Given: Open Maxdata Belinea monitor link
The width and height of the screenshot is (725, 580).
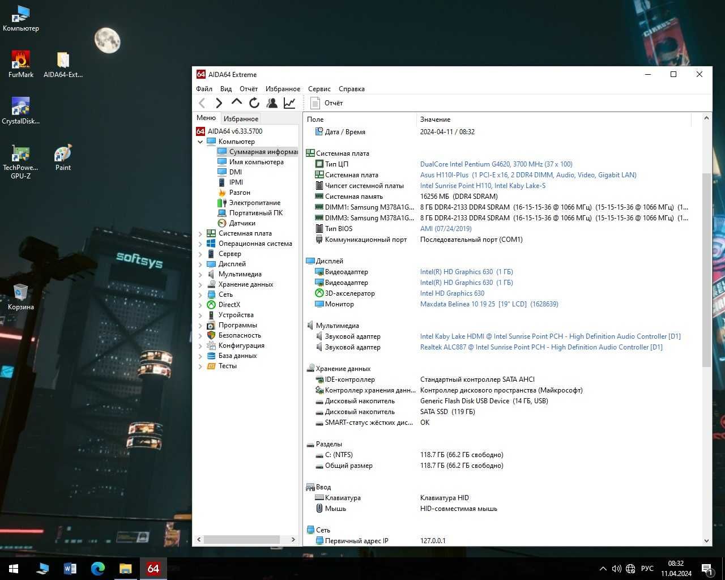Looking at the screenshot, I should 489,304.
